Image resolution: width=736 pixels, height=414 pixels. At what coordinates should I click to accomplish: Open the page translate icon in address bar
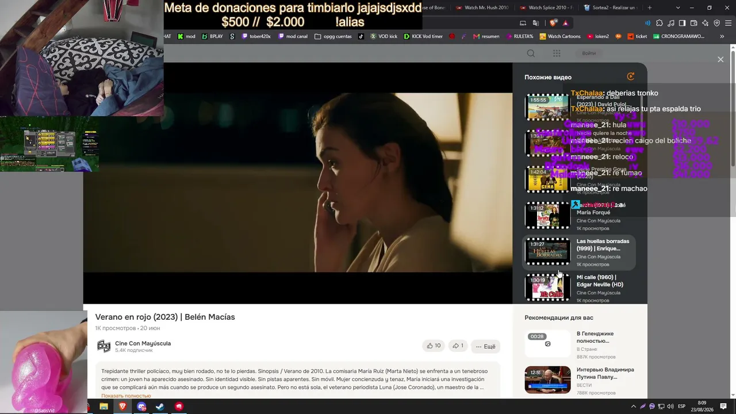click(536, 23)
